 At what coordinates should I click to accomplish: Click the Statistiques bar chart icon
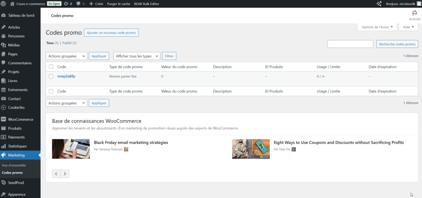[3, 146]
